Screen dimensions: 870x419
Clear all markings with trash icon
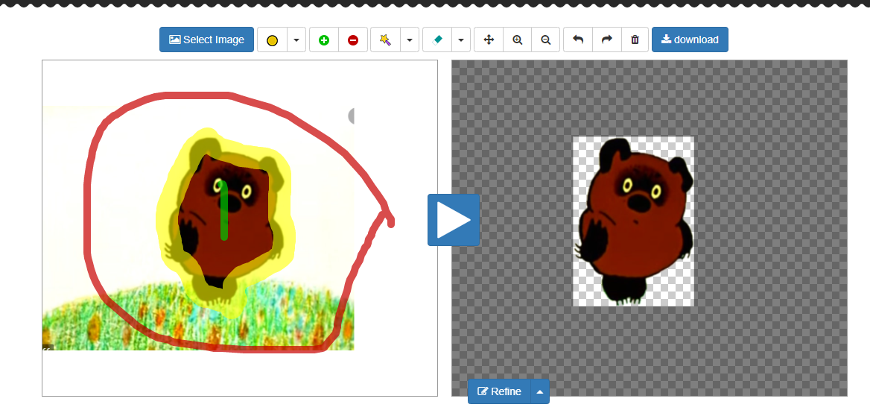pos(635,40)
